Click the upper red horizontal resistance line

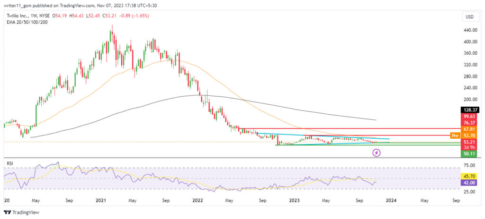pyautogui.click(x=349, y=129)
